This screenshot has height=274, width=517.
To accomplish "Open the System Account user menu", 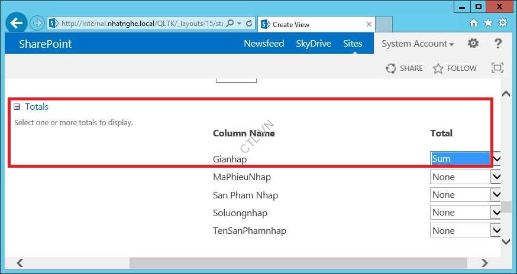I will click(418, 44).
